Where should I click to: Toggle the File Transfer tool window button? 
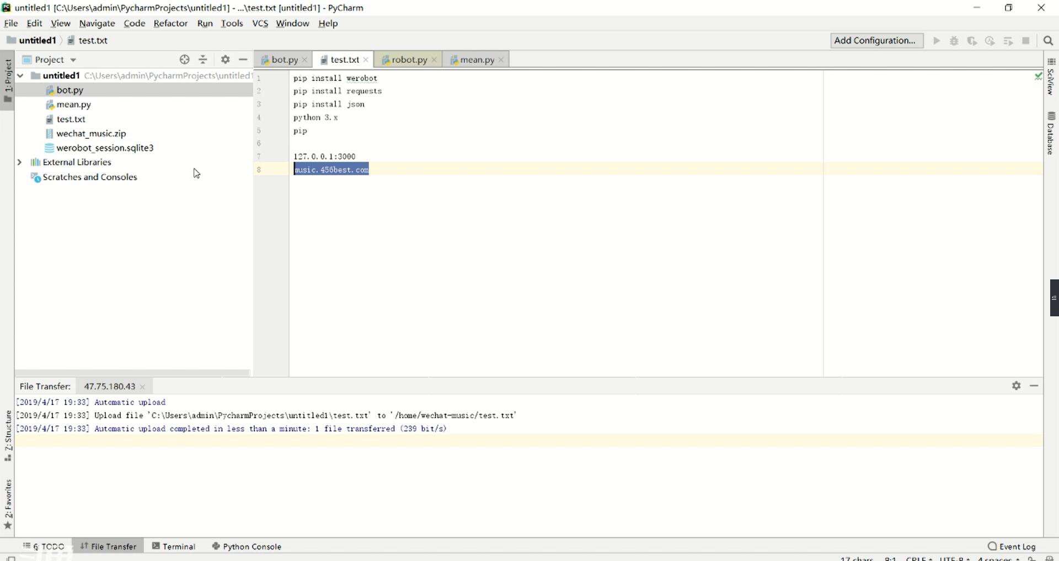[x=108, y=546]
